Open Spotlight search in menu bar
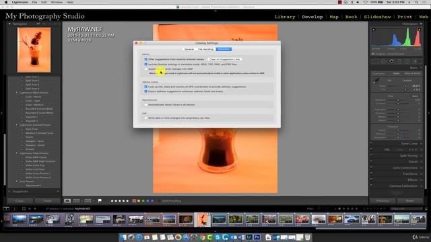The height and width of the screenshot is (242, 431). [416, 2]
